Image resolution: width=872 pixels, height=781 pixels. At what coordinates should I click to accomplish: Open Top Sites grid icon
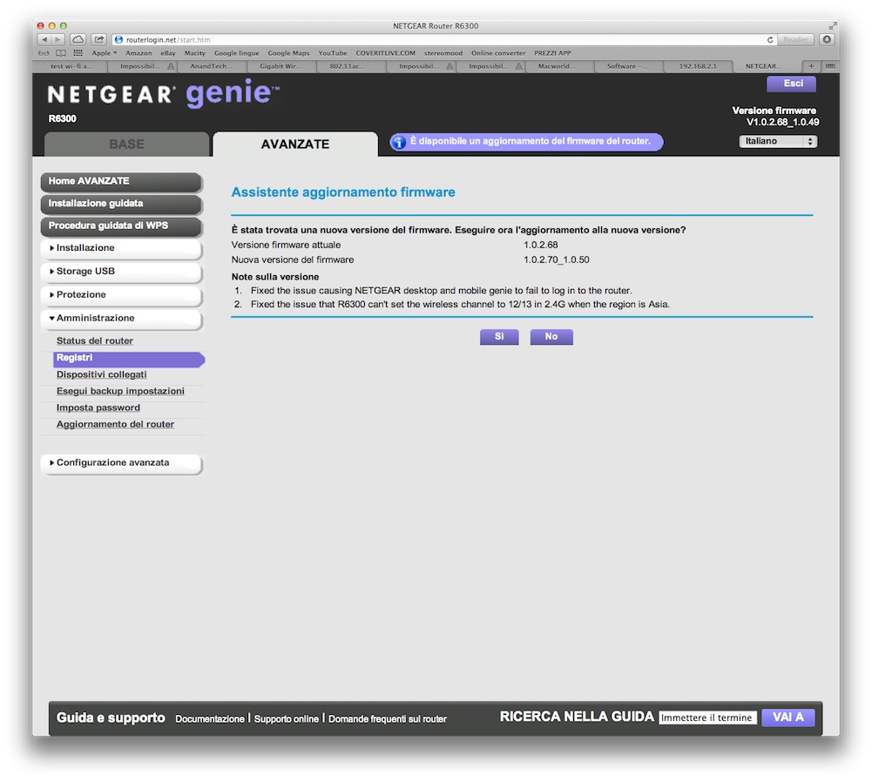click(x=78, y=53)
